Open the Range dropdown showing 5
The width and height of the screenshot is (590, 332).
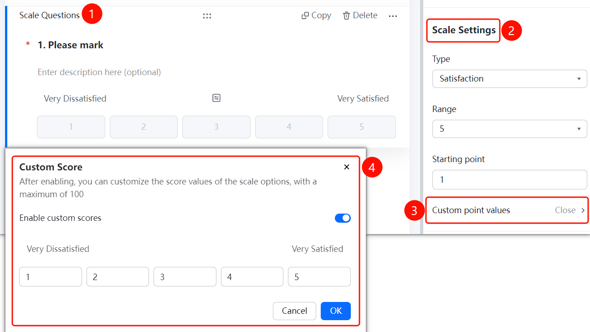(509, 129)
